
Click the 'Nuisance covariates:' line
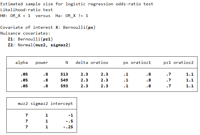tap(25, 33)
